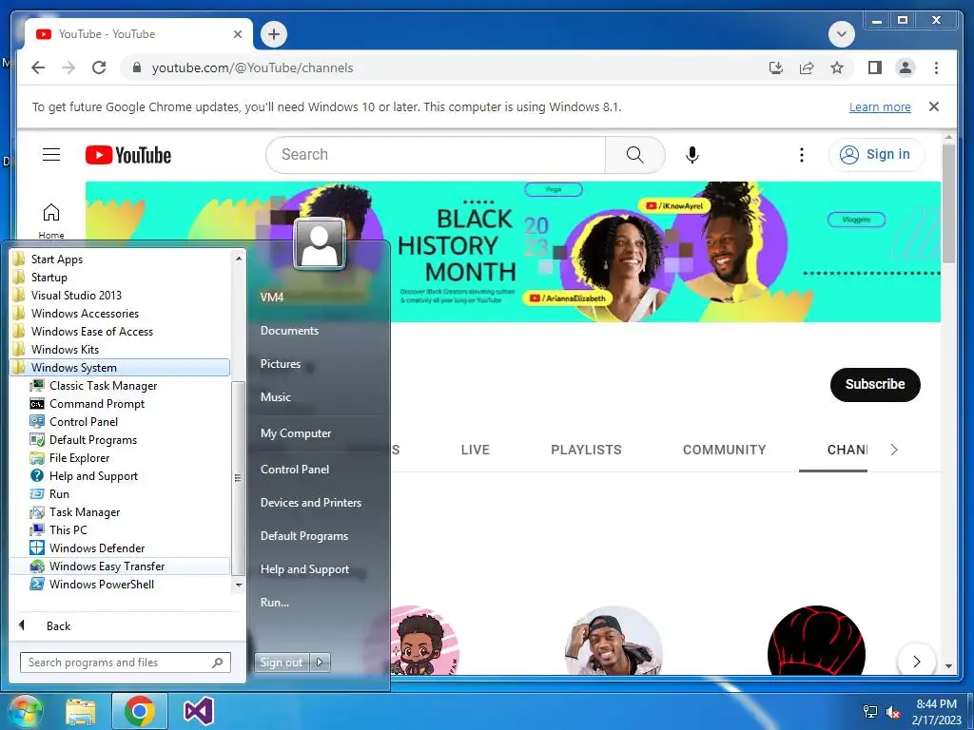The height and width of the screenshot is (730, 974).
Task: Open the YouTube hamburger guide menu
Action: coord(51,155)
